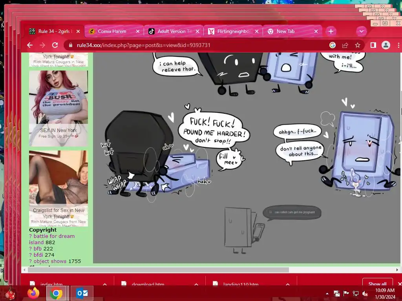Expand options for download.htm download

196,284
